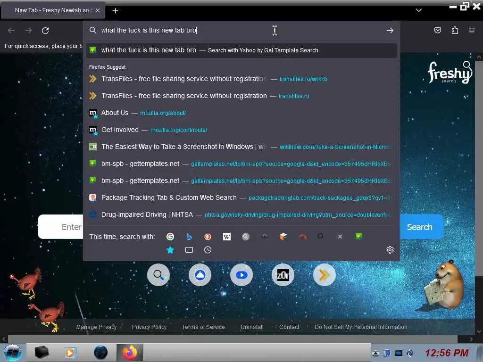Click the Freshy search logo
This screenshot has width=483, height=362.
450,72
